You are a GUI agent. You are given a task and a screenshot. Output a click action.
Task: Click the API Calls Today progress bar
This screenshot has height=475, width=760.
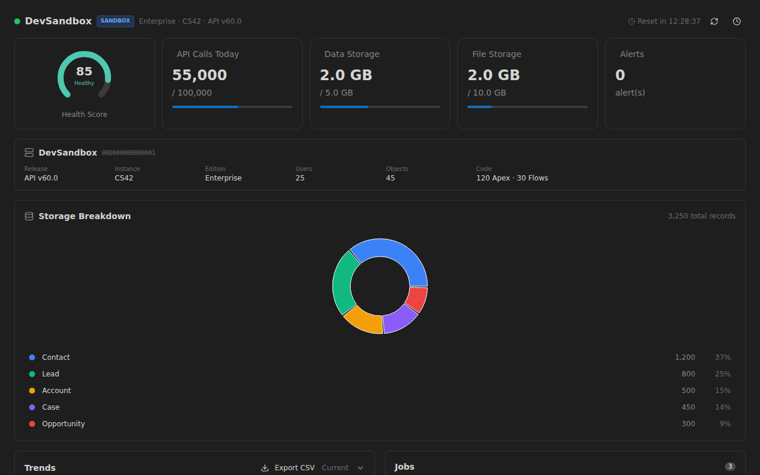tap(232, 107)
